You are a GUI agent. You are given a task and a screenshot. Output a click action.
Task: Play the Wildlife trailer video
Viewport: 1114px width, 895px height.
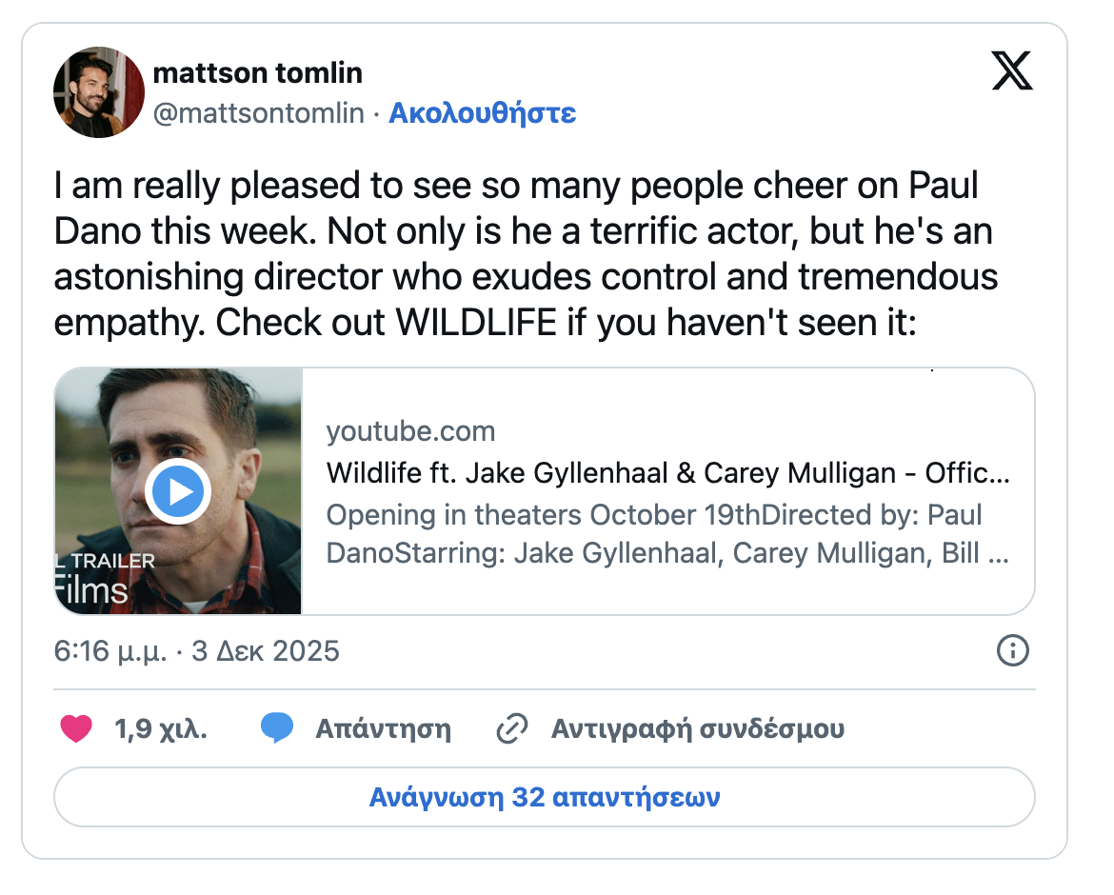[x=178, y=492]
